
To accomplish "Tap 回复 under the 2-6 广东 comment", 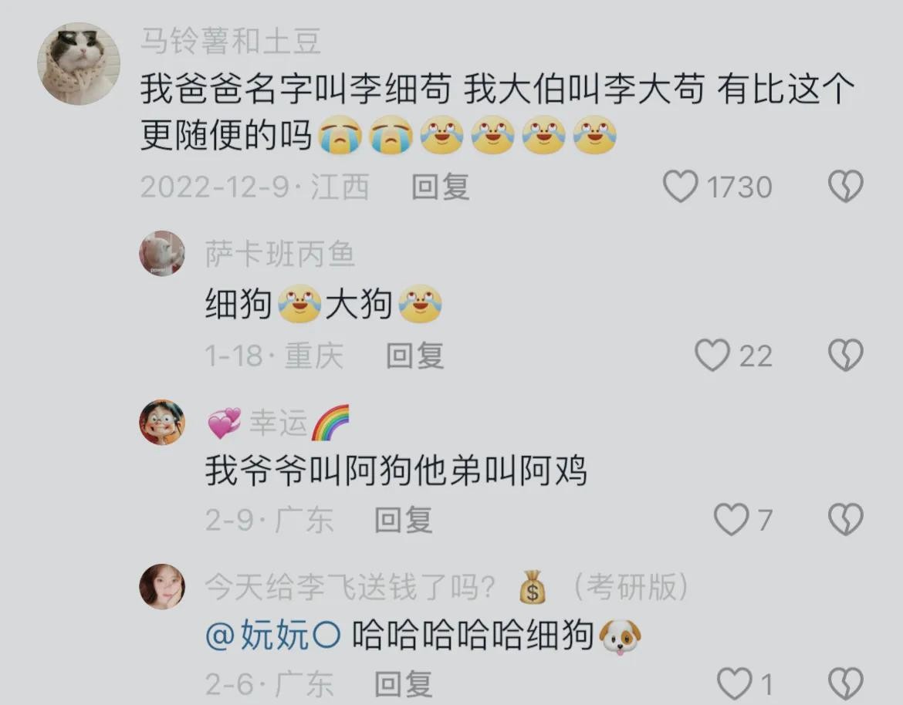I will (404, 684).
